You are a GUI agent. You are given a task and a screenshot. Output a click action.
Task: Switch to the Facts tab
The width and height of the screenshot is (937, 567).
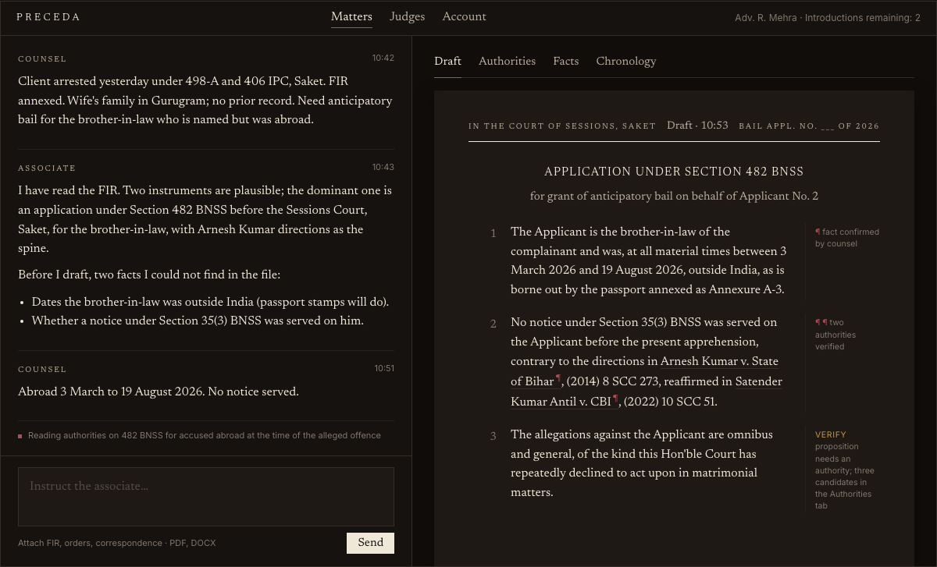click(x=565, y=62)
